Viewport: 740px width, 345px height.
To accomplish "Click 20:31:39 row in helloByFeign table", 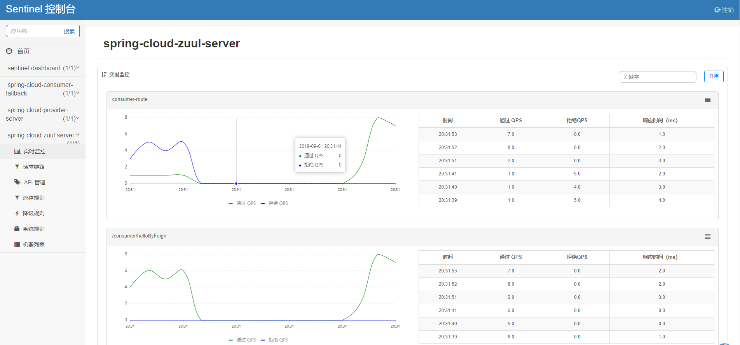I will point(566,337).
